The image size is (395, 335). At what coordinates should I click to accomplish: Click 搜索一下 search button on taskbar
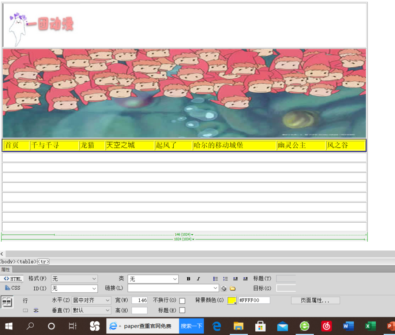pyautogui.click(x=191, y=326)
